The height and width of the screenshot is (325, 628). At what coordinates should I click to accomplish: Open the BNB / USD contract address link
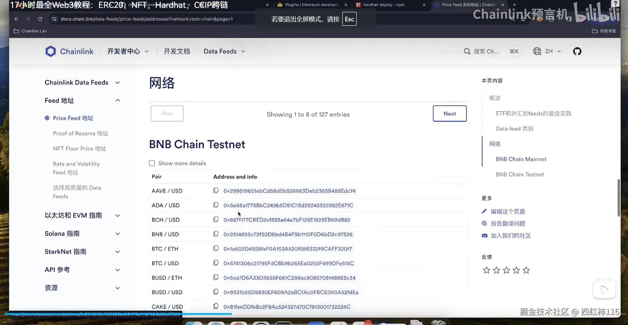click(288, 234)
